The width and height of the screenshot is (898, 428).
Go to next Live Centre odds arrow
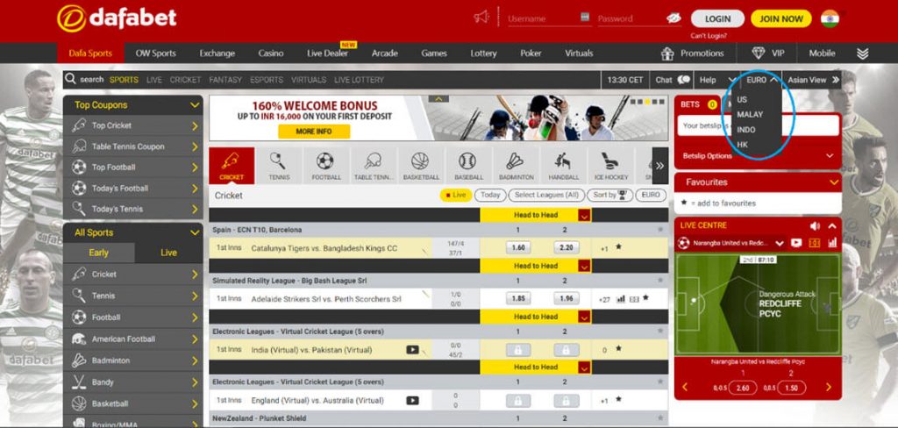(x=828, y=388)
